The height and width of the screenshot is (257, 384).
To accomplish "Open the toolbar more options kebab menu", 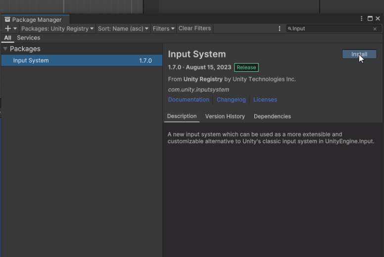I will 280,29.
